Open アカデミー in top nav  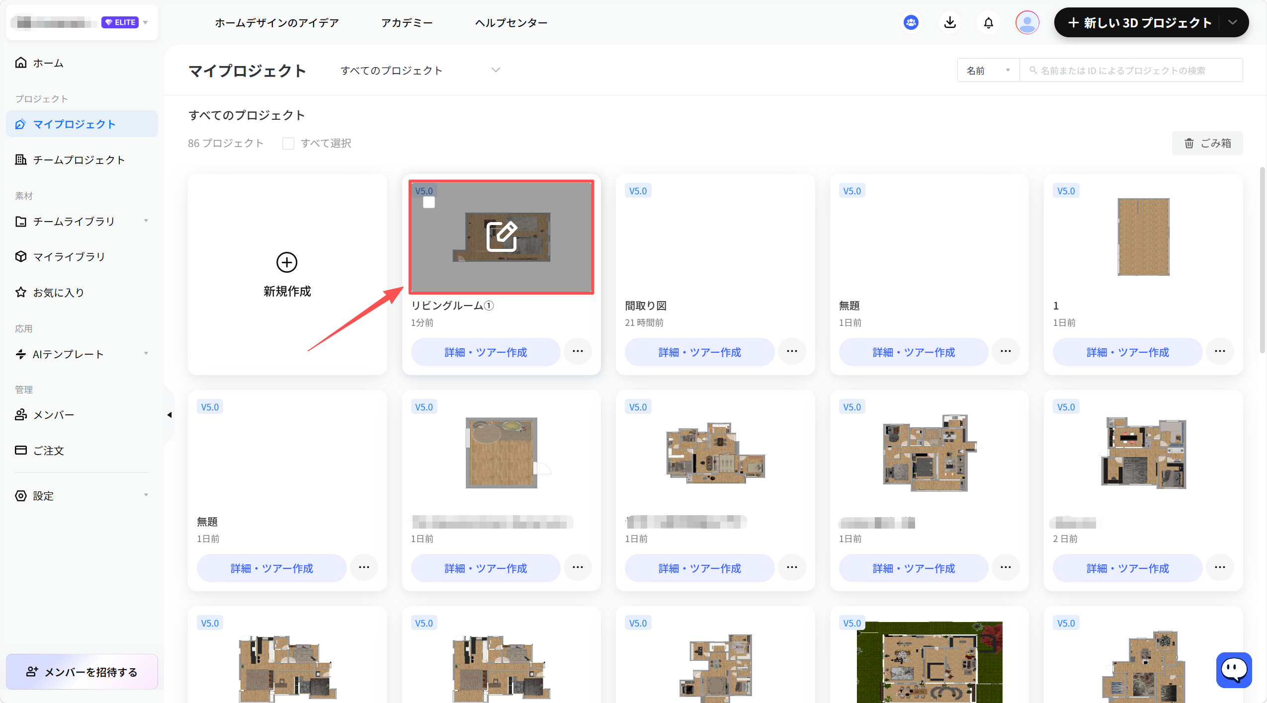407,23
